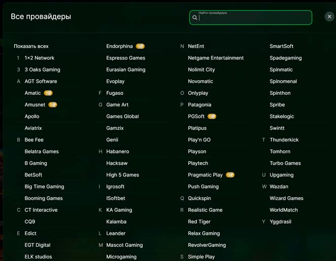Choose Evoplay provider
This screenshot has width=336, height=261.
115,81
